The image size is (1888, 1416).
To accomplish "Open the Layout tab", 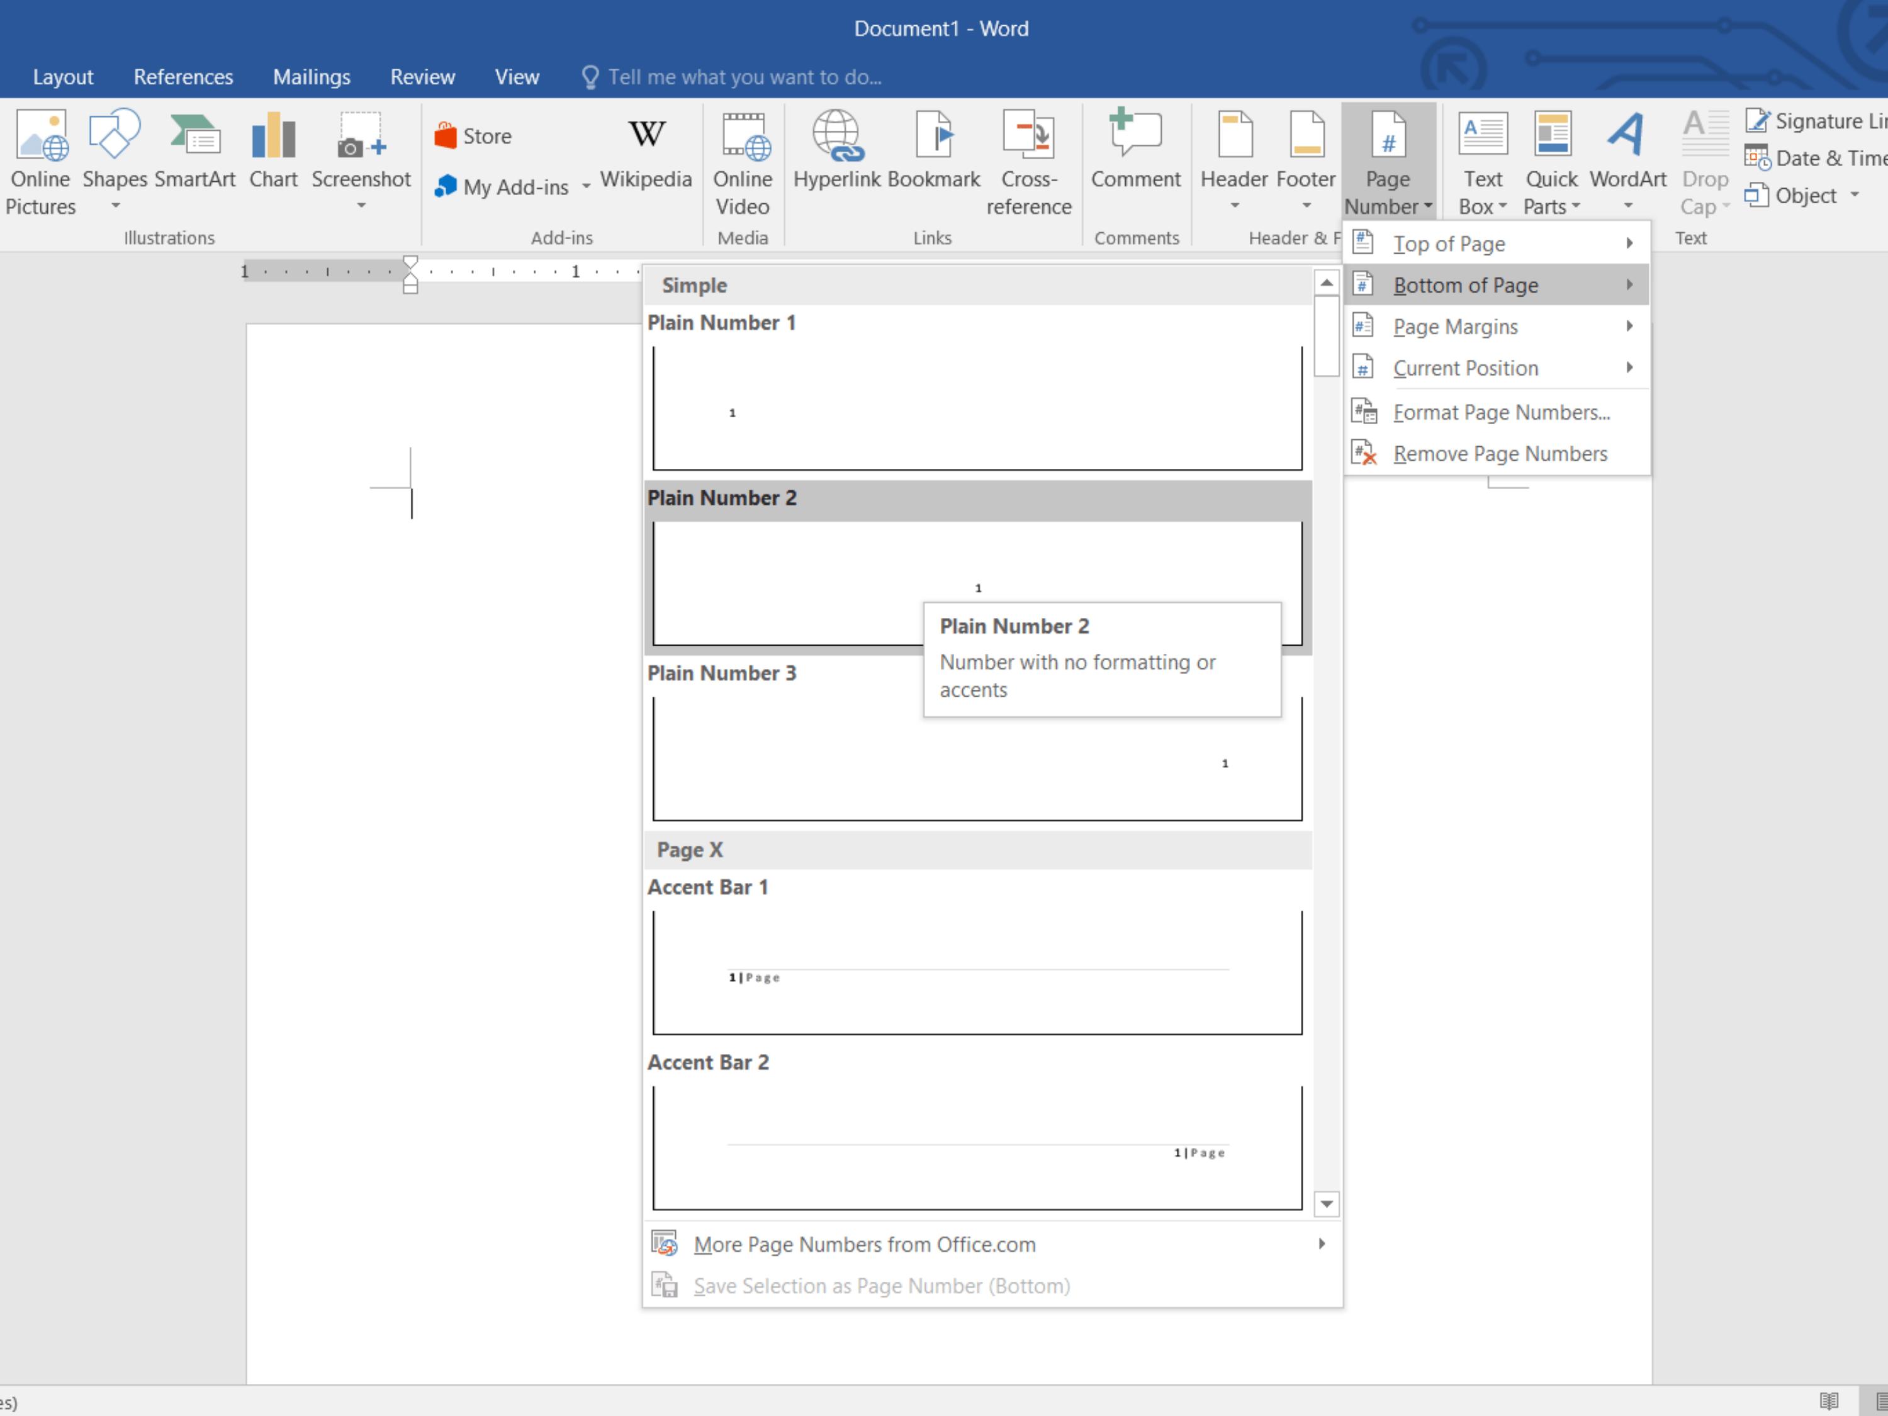I will tap(63, 77).
